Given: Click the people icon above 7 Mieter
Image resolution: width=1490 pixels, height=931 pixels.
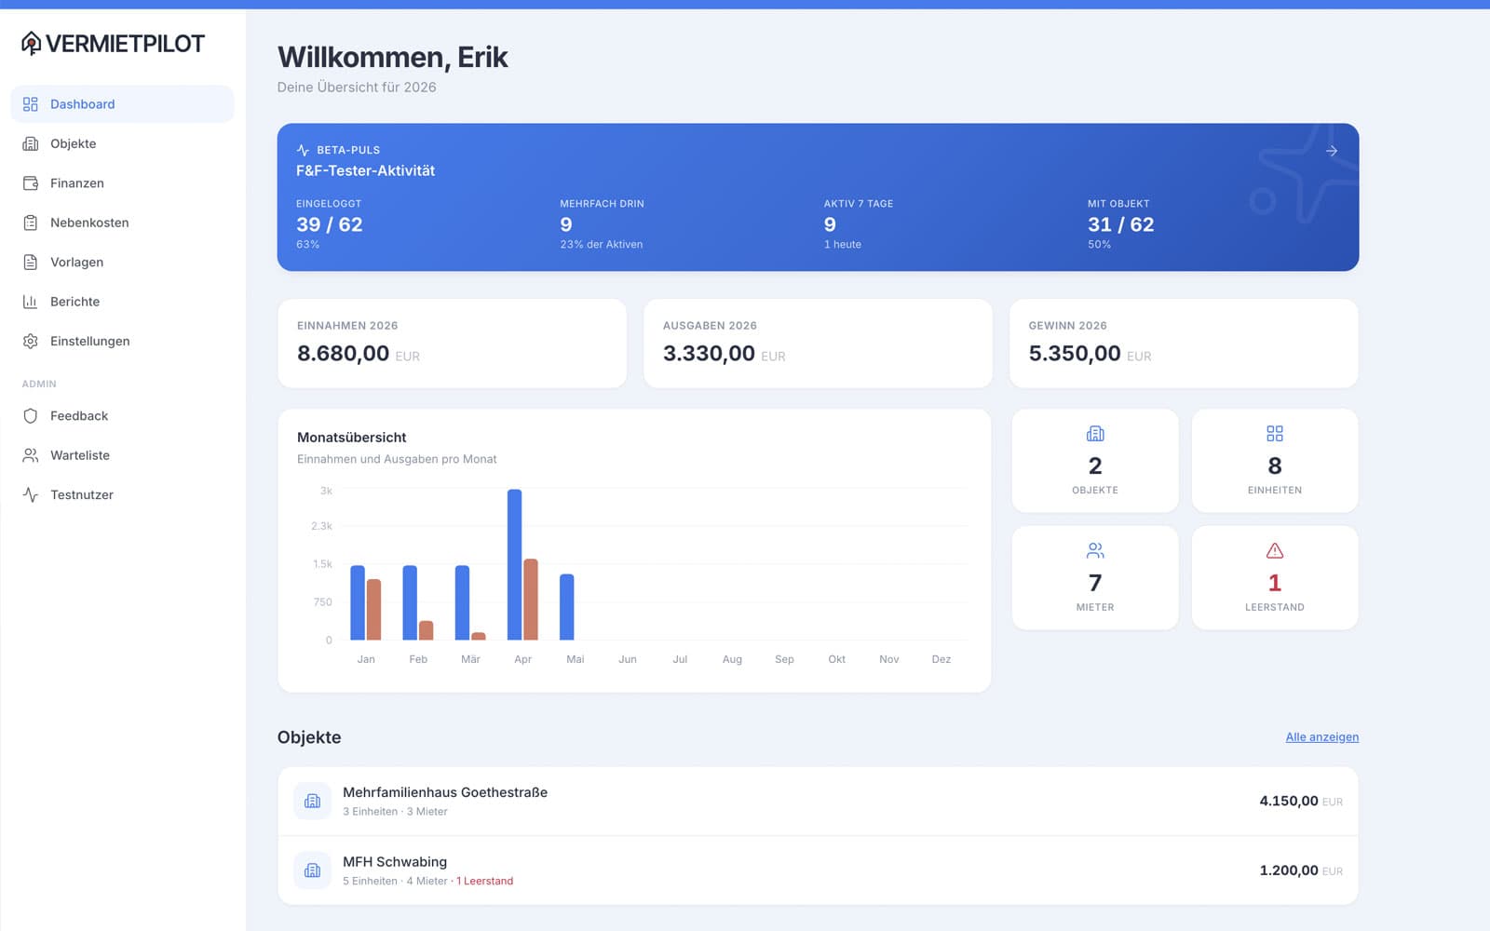Looking at the screenshot, I should coord(1095,551).
